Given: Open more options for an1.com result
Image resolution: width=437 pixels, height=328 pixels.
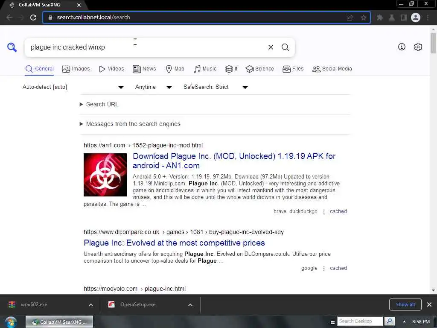Looking at the screenshot, I should coord(323,212).
